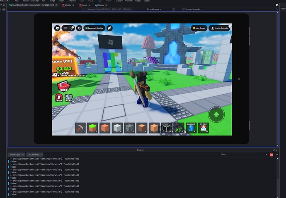Select the grass plant in slot 9
Screen dimensions: 286x198
point(179,128)
